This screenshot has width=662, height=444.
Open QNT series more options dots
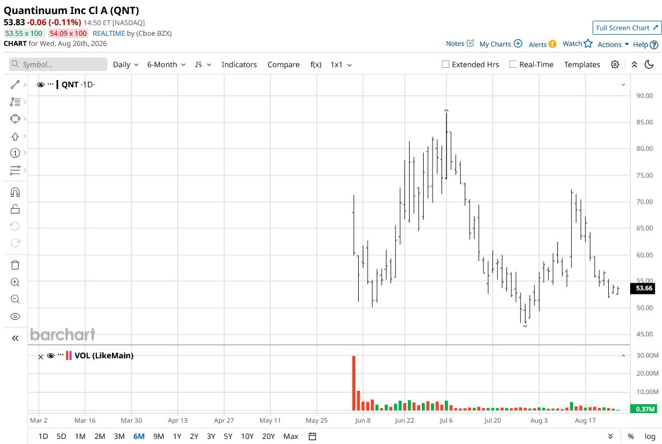pos(51,84)
